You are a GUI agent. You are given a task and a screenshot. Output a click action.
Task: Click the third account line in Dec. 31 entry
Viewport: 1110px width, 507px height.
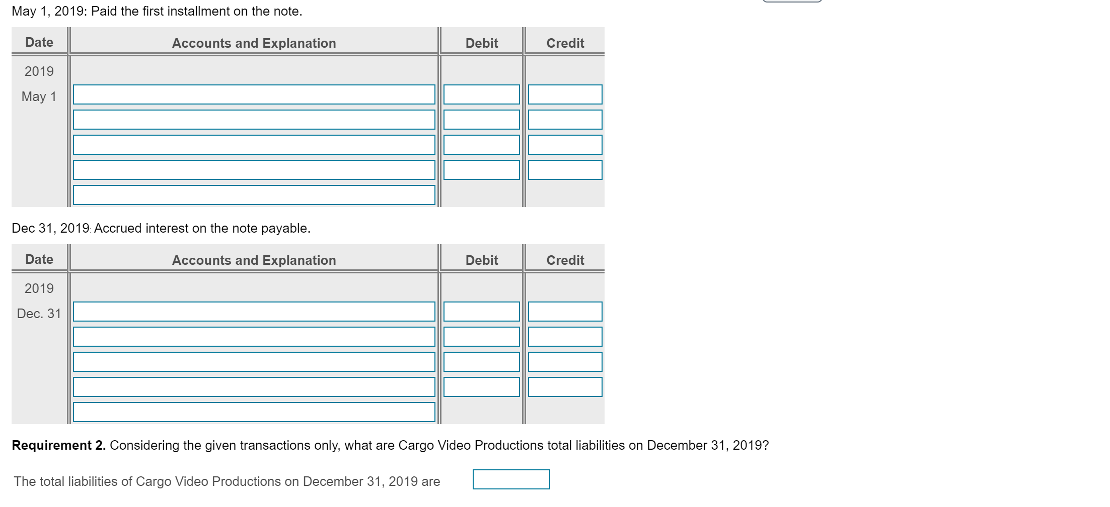point(254,362)
